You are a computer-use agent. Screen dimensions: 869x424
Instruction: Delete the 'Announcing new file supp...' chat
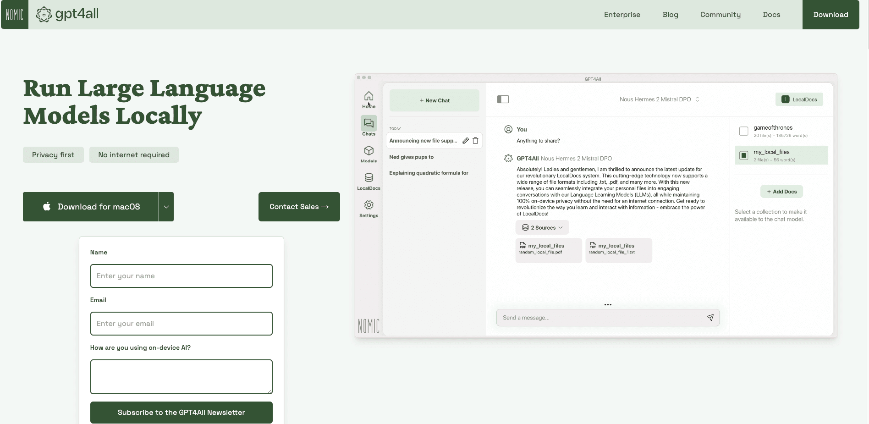tap(476, 141)
